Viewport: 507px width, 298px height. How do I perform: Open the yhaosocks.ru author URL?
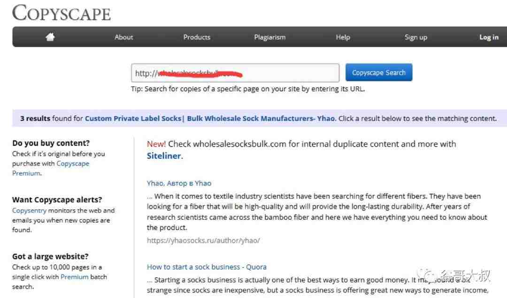coord(203,240)
